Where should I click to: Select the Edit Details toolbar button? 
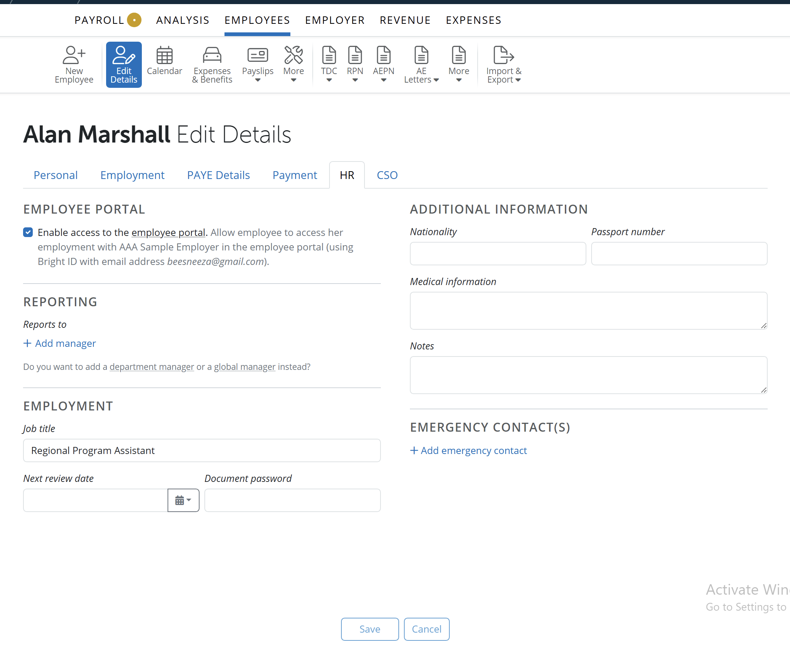pyautogui.click(x=124, y=65)
